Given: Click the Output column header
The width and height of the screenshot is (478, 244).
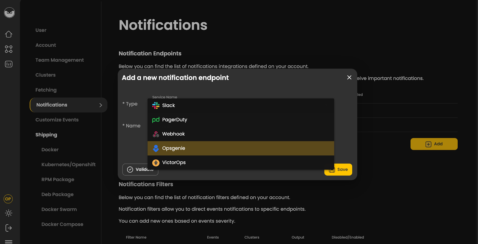Looking at the screenshot, I should (x=298, y=237).
